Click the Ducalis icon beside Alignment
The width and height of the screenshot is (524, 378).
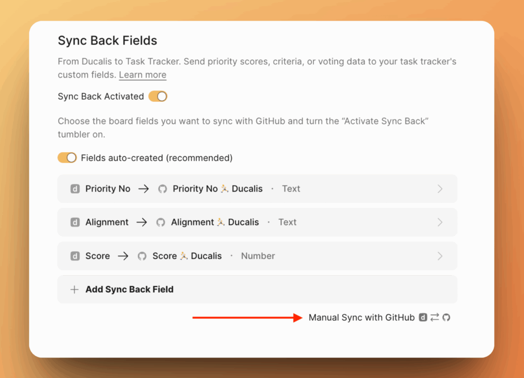[75, 222]
